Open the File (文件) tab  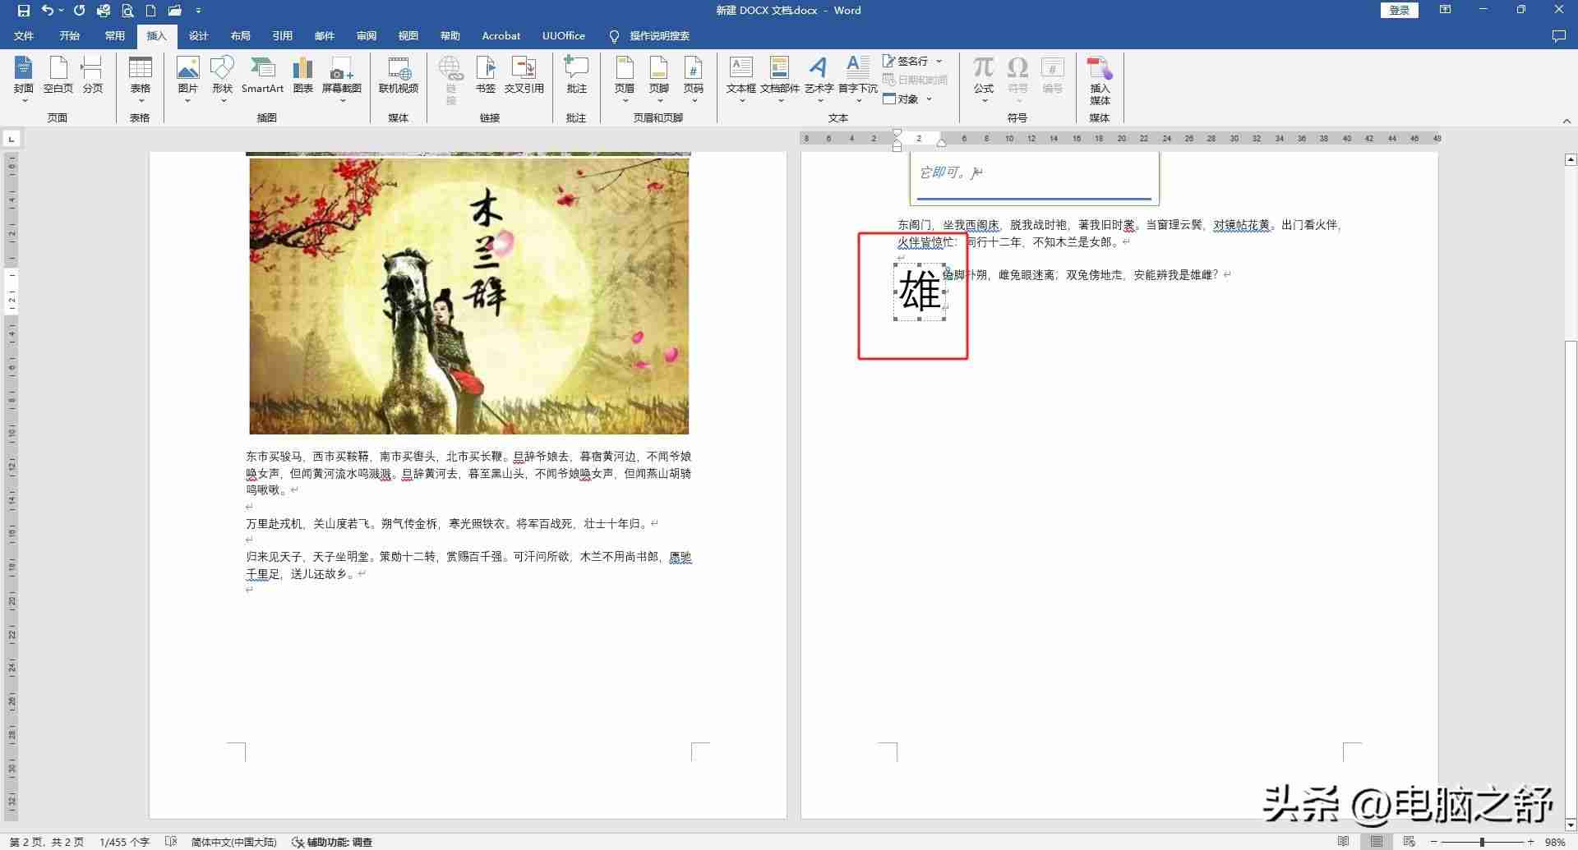[24, 35]
